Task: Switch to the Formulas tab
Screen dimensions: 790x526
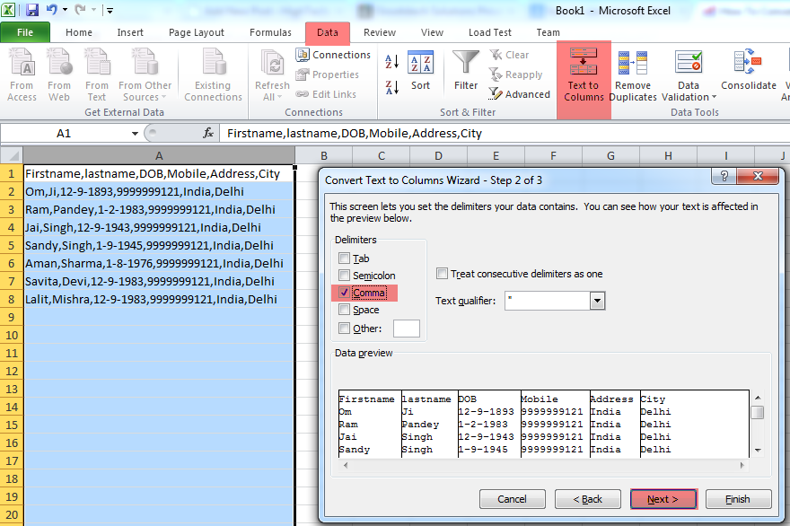Action: [270, 32]
